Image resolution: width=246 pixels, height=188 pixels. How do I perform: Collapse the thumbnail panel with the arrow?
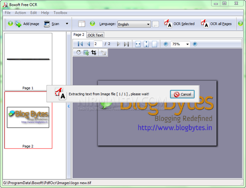[68, 106]
